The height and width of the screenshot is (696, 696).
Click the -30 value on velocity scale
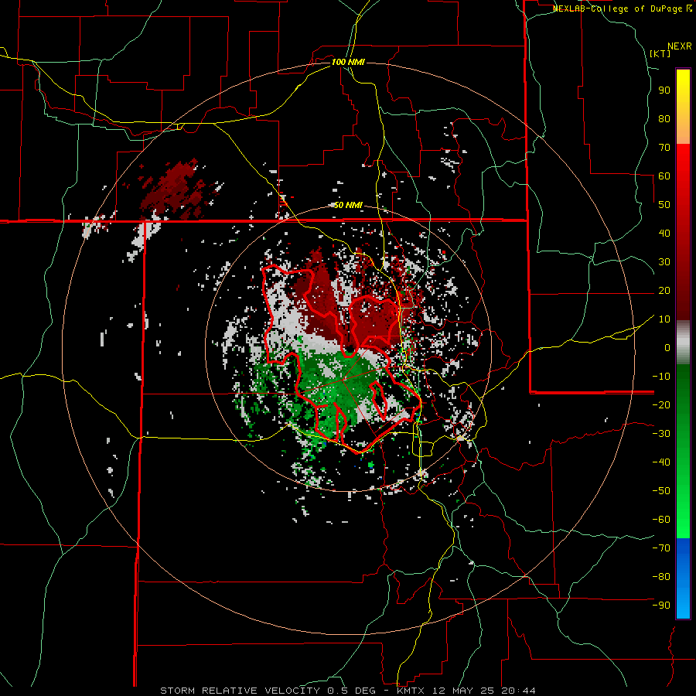661,434
